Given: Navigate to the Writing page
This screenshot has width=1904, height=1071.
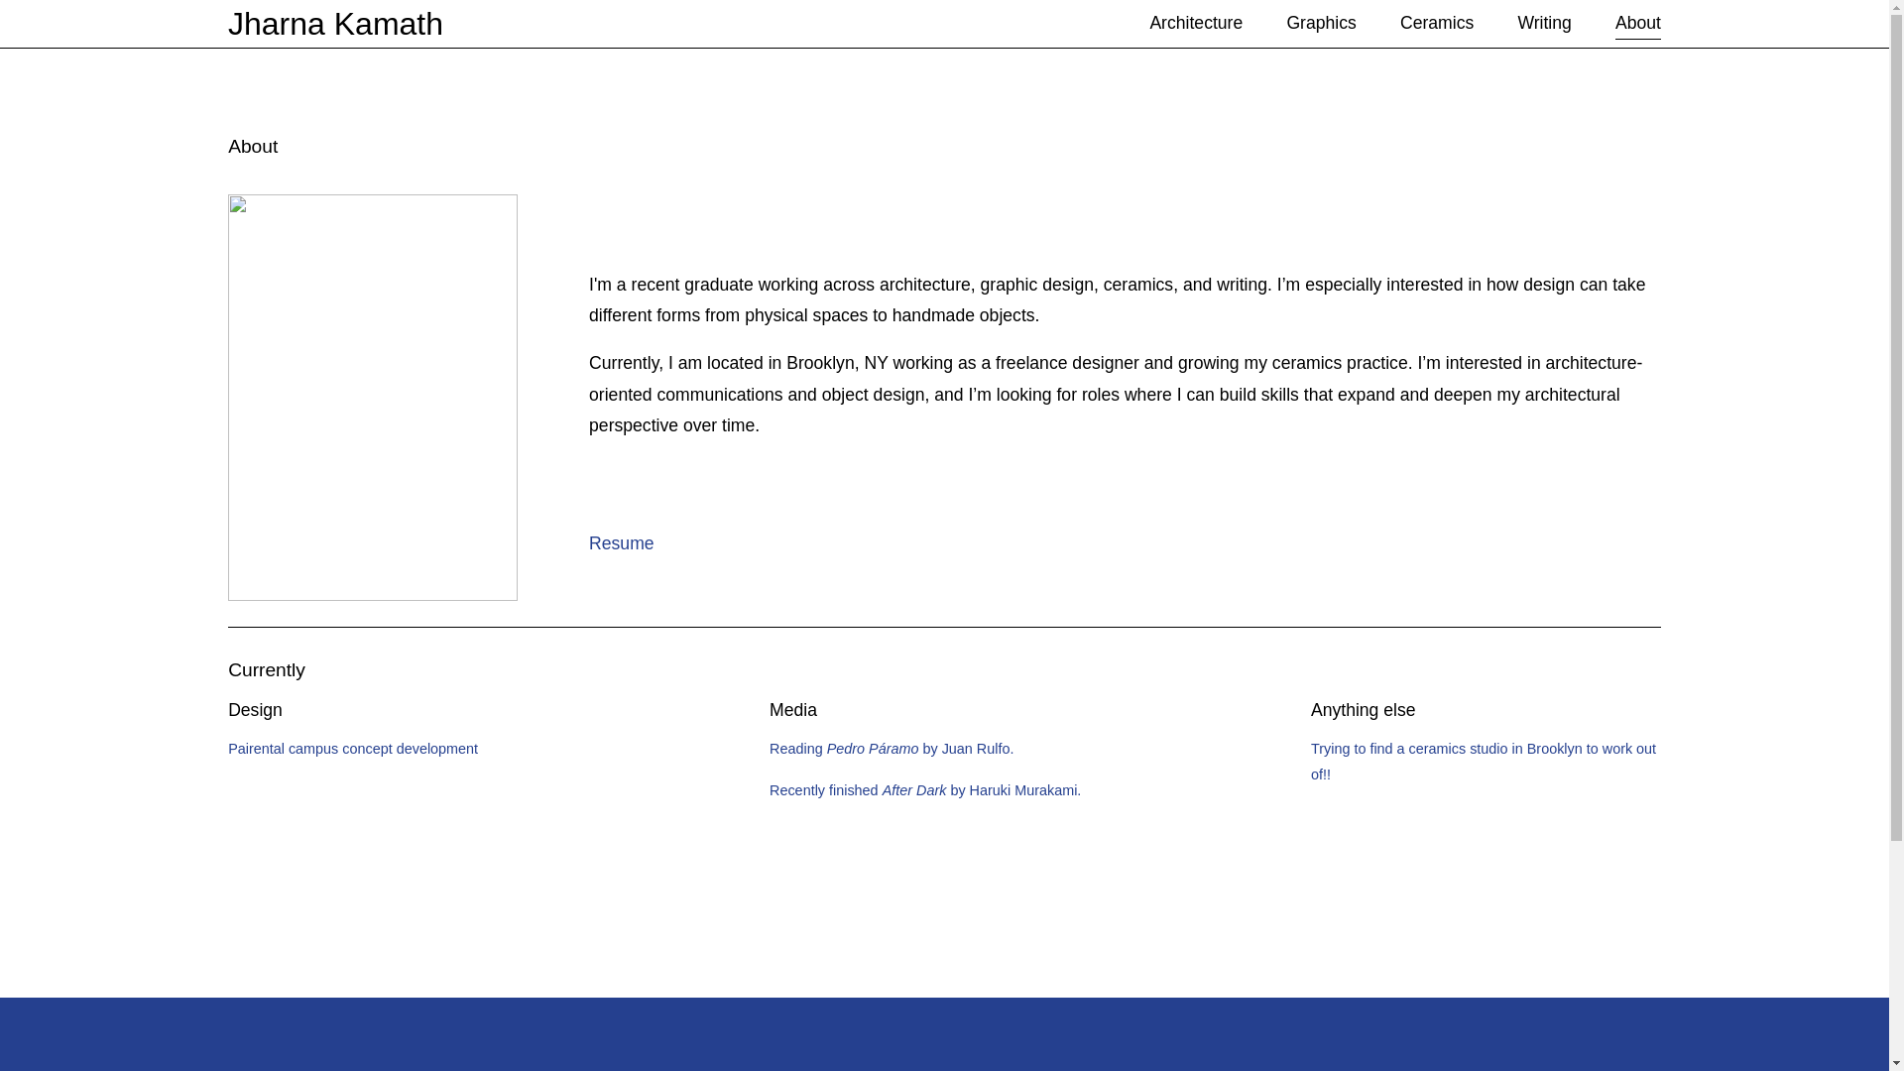Looking at the screenshot, I should click(x=1543, y=23).
